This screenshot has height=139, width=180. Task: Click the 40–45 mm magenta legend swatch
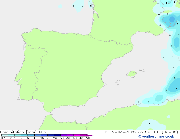(x=77, y=135)
